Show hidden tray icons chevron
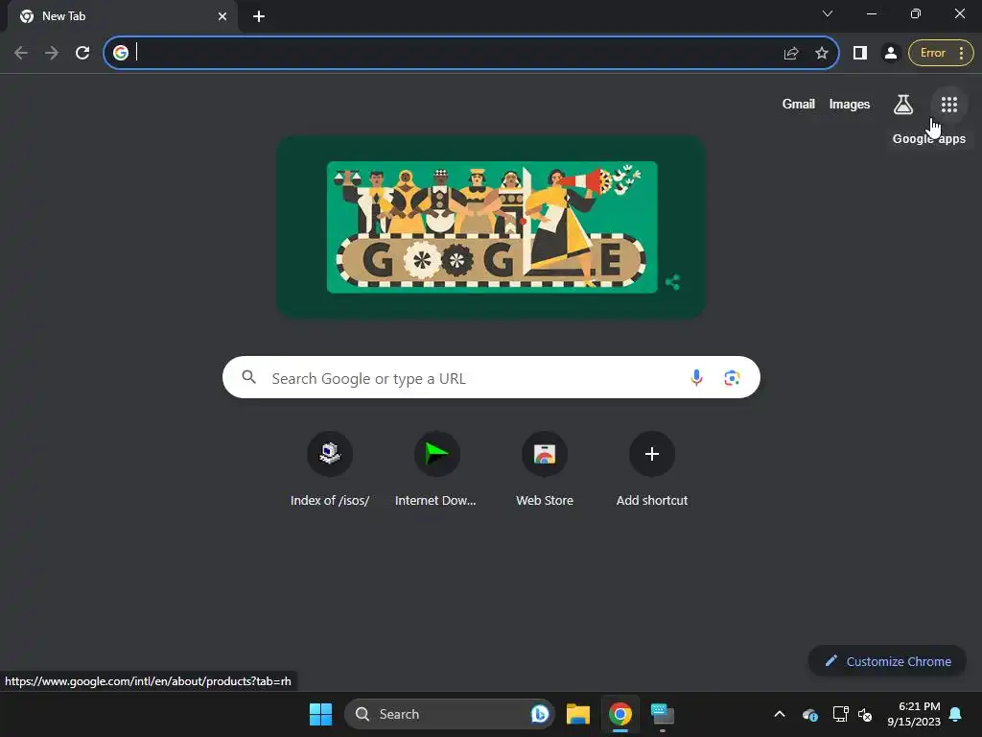This screenshot has width=982, height=737. 779,714
